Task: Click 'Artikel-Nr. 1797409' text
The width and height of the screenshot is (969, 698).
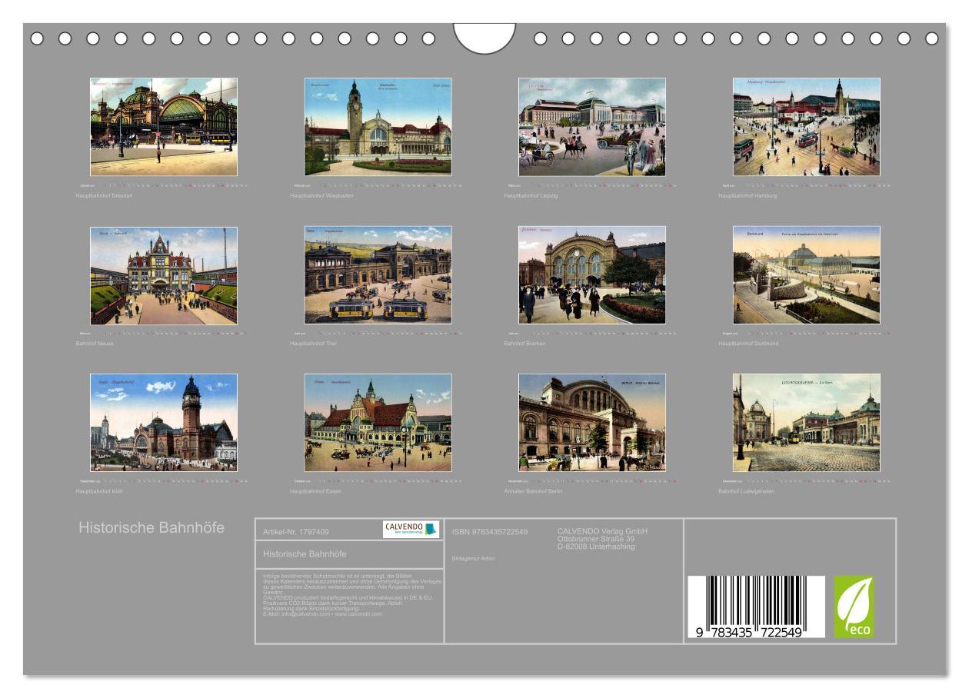Action: pyautogui.click(x=296, y=531)
